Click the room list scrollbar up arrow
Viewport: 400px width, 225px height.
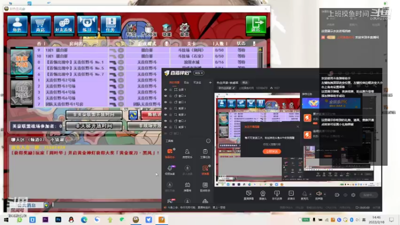click(260, 49)
